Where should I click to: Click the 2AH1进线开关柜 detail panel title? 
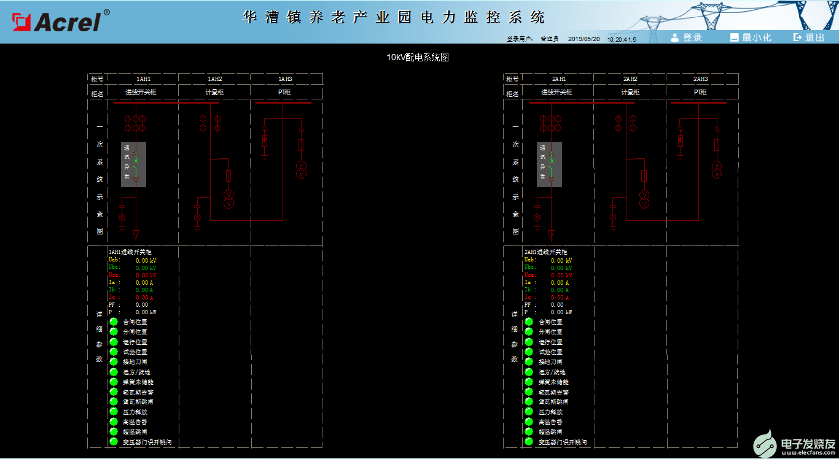click(x=546, y=252)
